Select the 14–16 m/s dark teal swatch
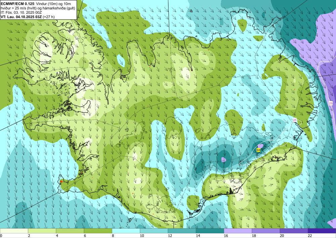The width and height of the screenshot is (336, 238). tap(210, 231)
